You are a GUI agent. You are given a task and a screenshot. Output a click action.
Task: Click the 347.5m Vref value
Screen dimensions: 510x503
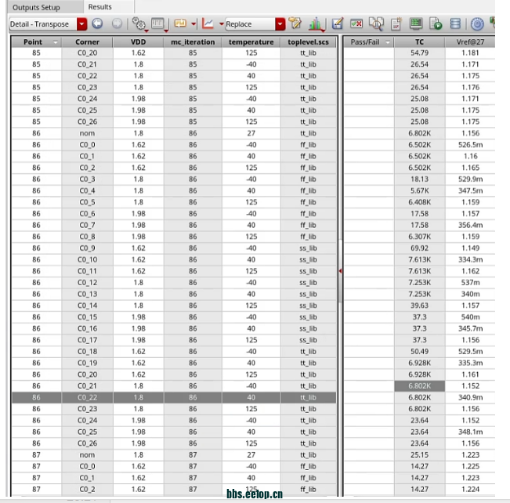tap(470, 190)
